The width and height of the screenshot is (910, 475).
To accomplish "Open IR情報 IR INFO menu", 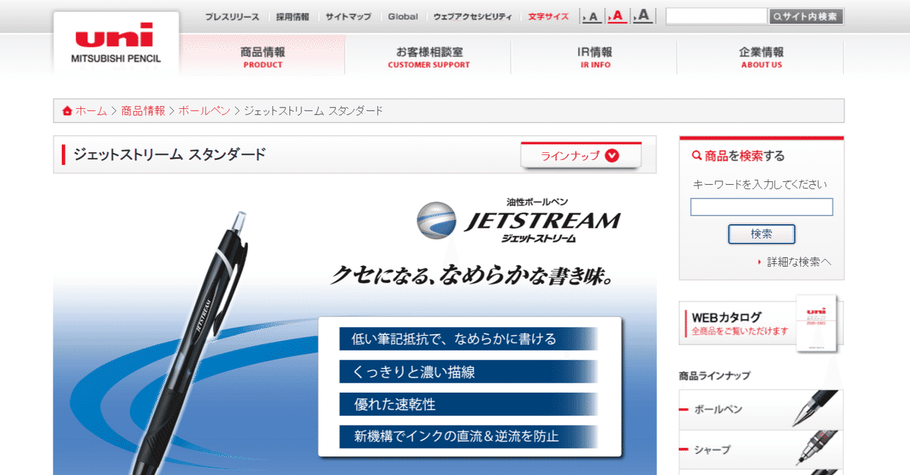I will tap(594, 57).
